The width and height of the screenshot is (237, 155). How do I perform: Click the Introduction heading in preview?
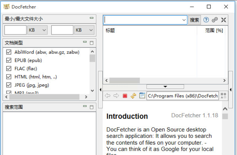coord(127,116)
